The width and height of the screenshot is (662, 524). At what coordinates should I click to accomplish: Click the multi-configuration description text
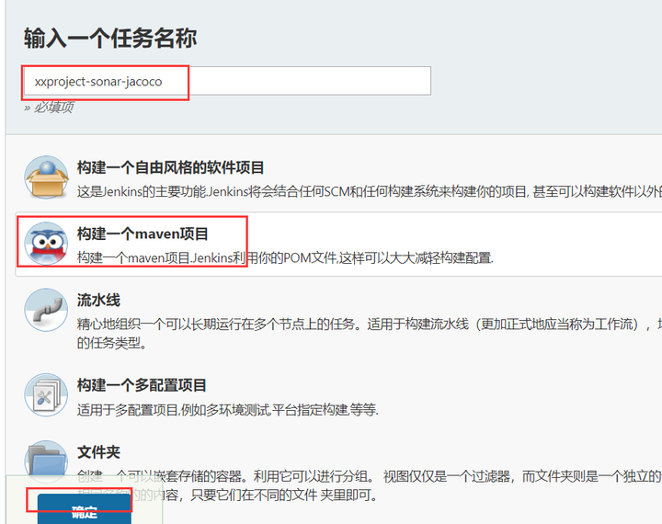(x=228, y=410)
